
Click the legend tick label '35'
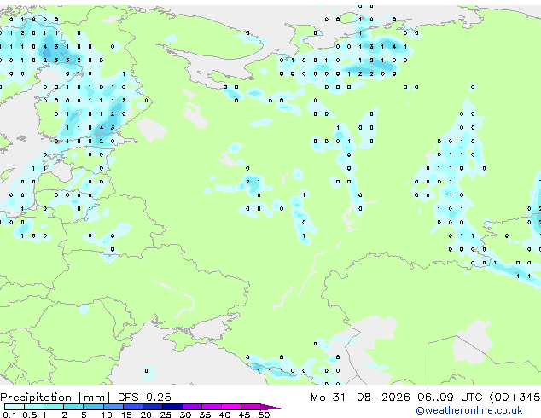(x=205, y=415)
